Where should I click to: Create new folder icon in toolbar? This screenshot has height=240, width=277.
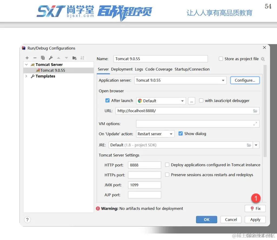[74, 58]
